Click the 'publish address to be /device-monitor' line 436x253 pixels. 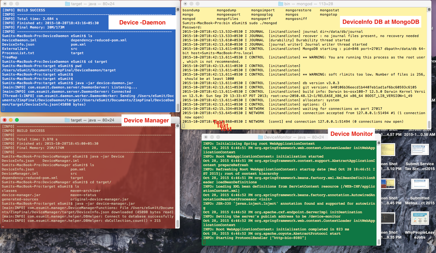272,216
